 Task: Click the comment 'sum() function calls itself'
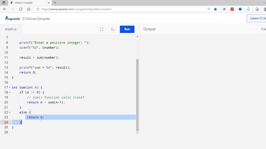click(56, 98)
